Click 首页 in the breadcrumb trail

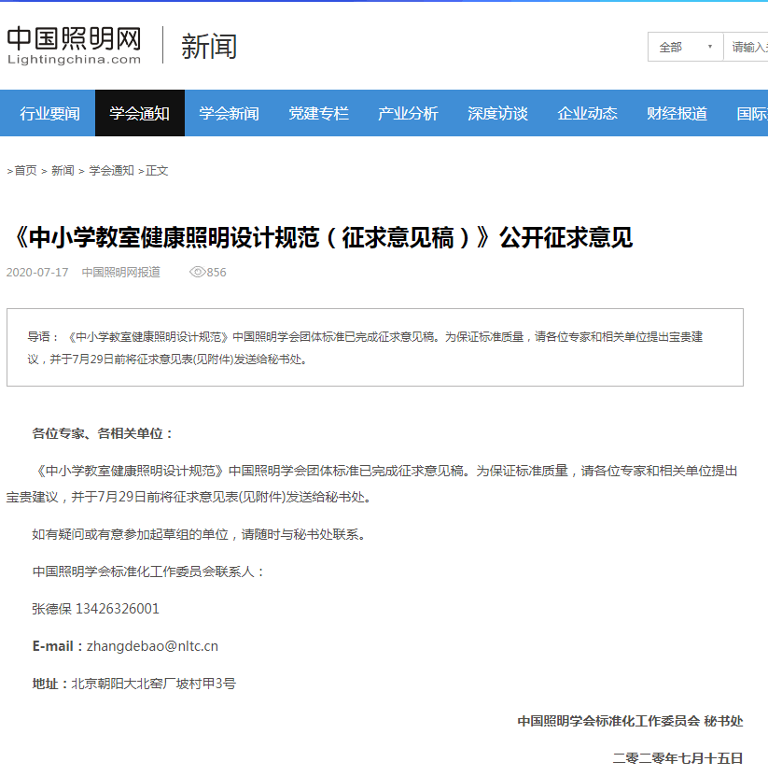coord(25,171)
